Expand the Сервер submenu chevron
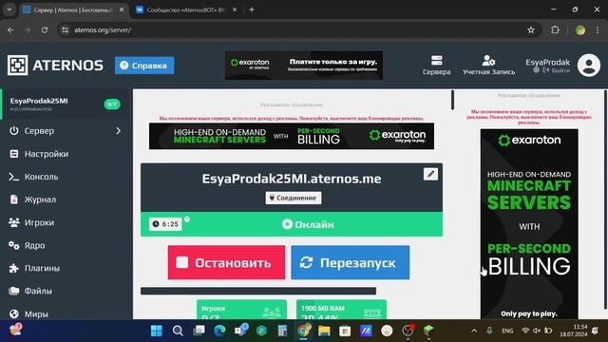Viewport: 608px width, 342px height. click(x=118, y=131)
